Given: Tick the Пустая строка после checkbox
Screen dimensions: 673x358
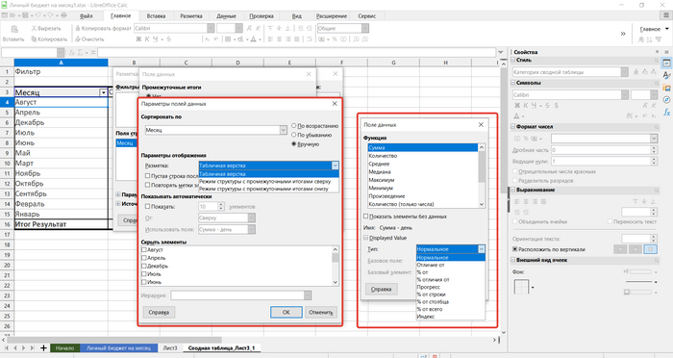Looking at the screenshot, I should (x=148, y=176).
